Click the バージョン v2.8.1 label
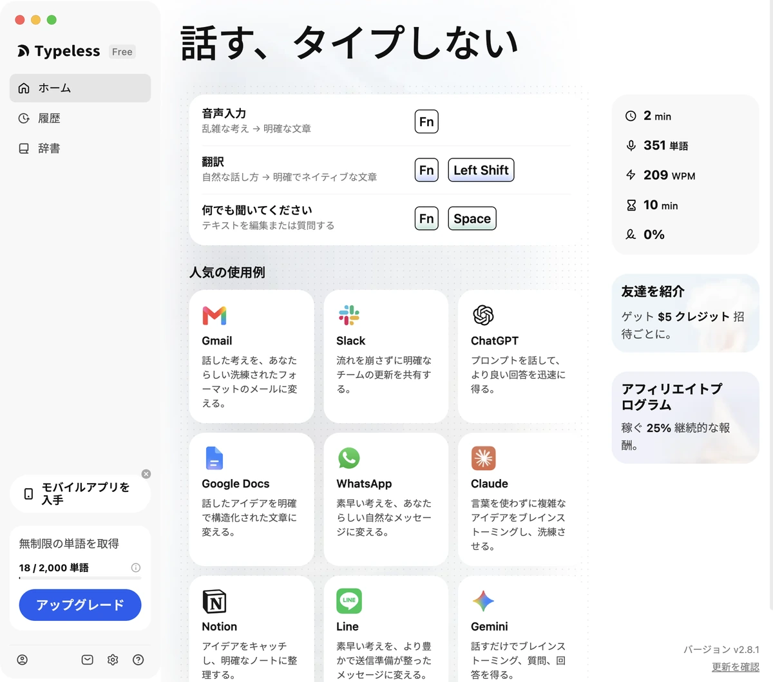The image size is (773, 682). coord(721,650)
